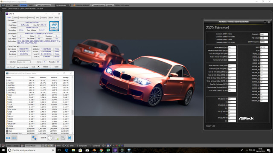273x153 pixels.
Task: Click the Back to Previous button
Action: click(x=43, y=6)
